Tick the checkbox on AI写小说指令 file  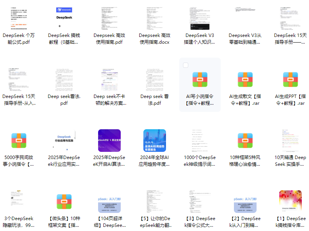[186, 65]
